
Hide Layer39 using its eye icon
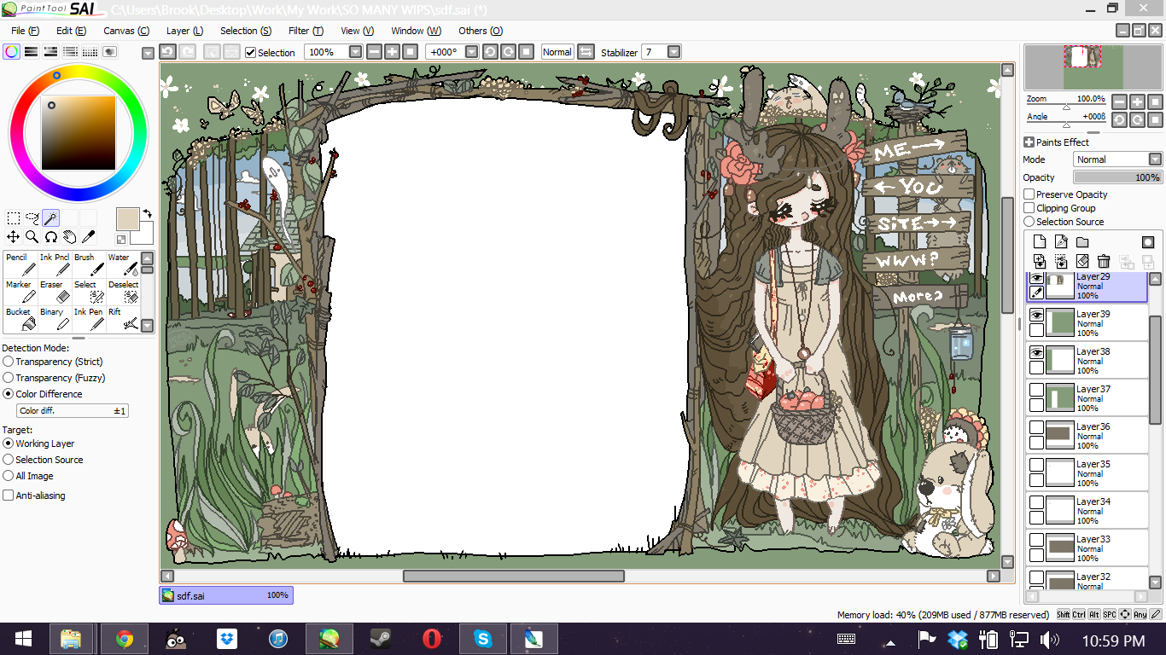(1037, 315)
